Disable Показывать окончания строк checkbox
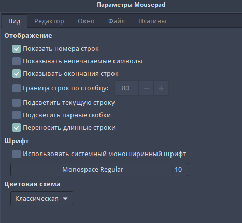Image resolution: width=242 pixels, height=223 pixels. pos(17,74)
